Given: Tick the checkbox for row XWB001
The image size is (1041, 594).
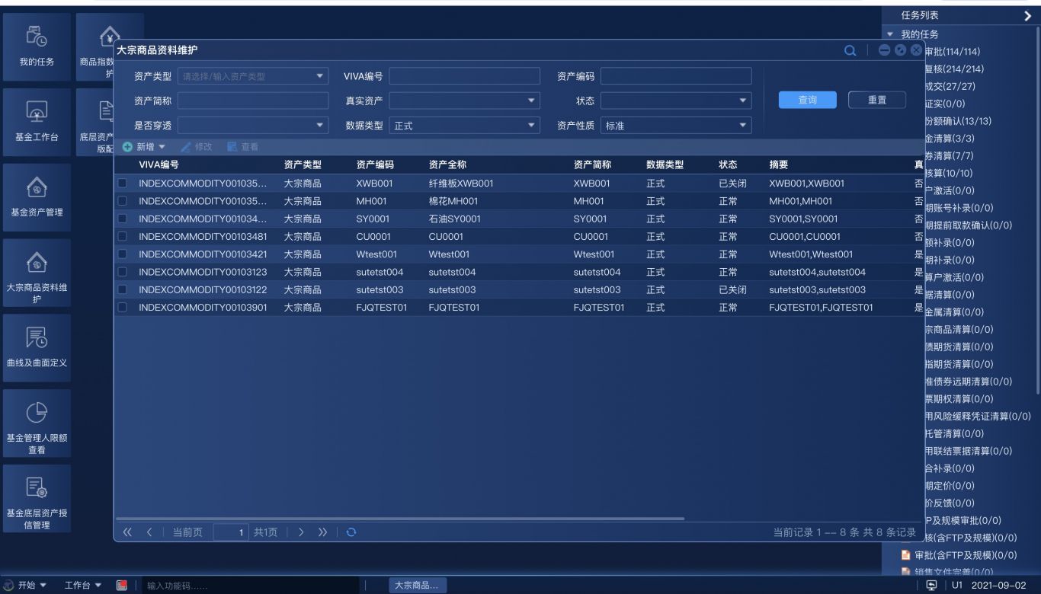Looking at the screenshot, I should pos(123,184).
